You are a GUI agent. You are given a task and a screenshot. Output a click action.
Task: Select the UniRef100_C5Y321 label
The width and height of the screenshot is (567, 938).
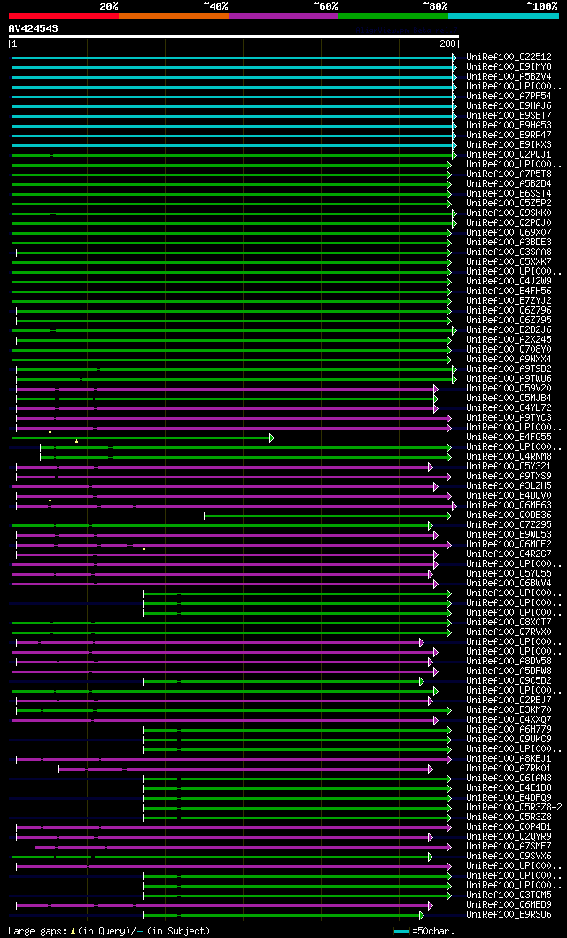coord(509,467)
